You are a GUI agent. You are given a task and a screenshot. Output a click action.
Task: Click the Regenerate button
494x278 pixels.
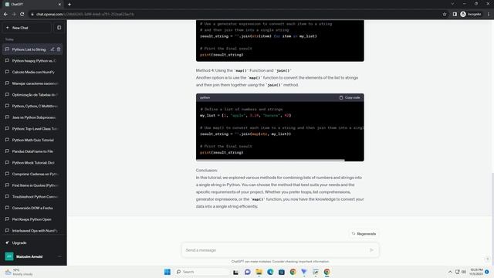click(x=364, y=234)
